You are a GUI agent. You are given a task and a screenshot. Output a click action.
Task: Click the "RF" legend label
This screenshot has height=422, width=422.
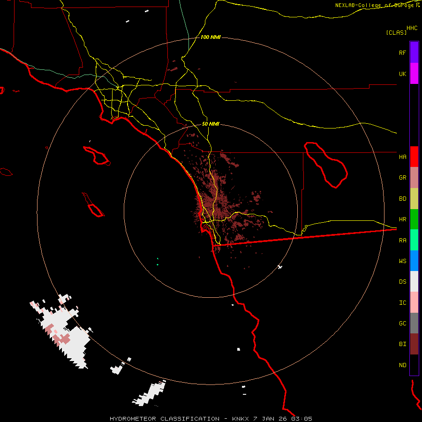(402, 53)
